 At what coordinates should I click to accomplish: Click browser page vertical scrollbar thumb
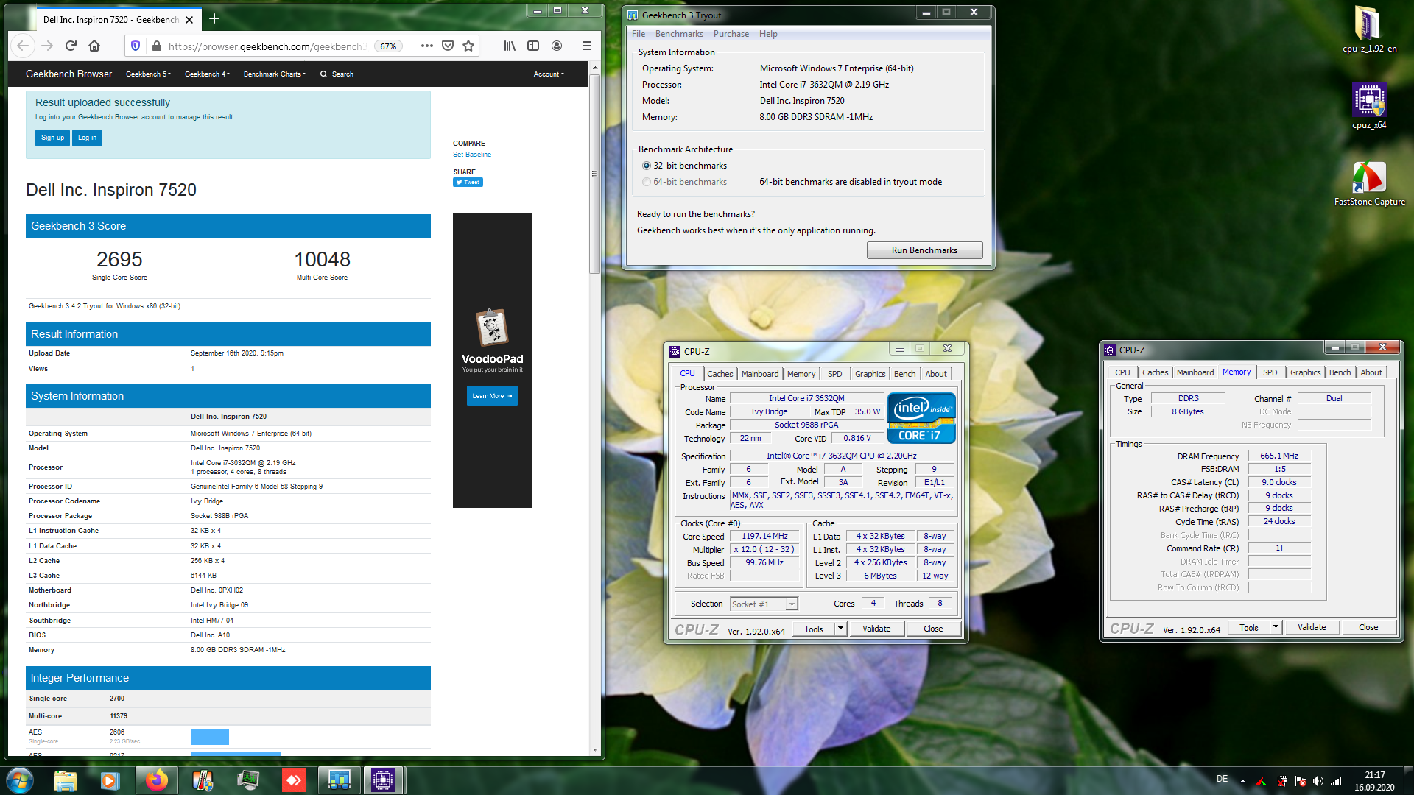click(594, 174)
